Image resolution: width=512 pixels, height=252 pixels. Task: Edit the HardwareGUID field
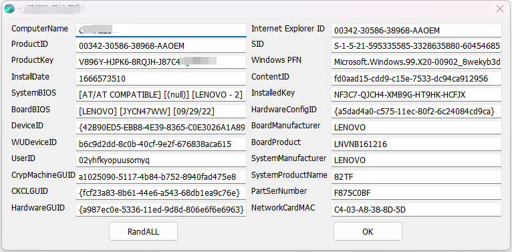click(161, 210)
